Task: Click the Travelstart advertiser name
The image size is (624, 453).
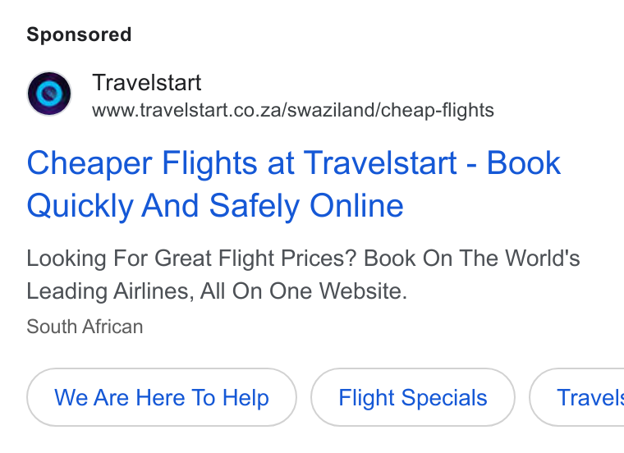Action: coord(146,83)
